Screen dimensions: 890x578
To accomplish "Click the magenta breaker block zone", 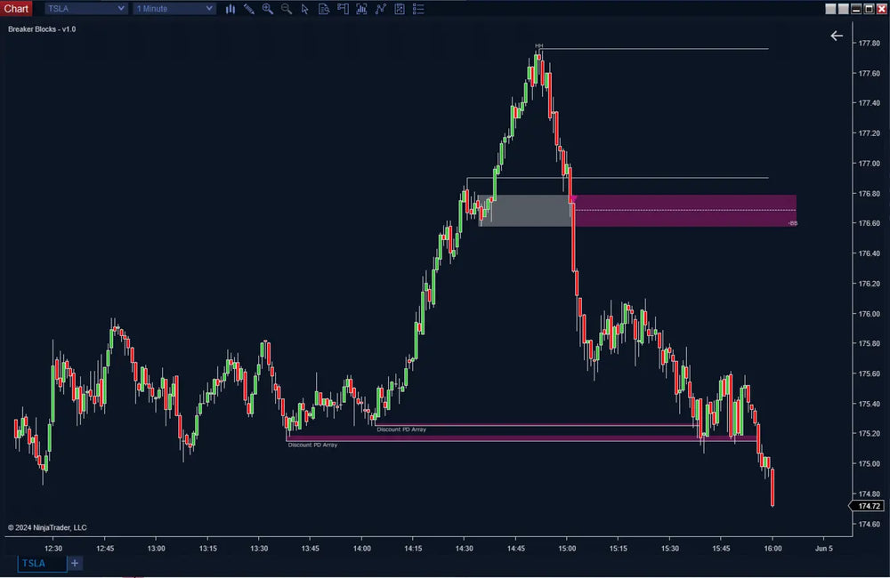I will [x=685, y=211].
